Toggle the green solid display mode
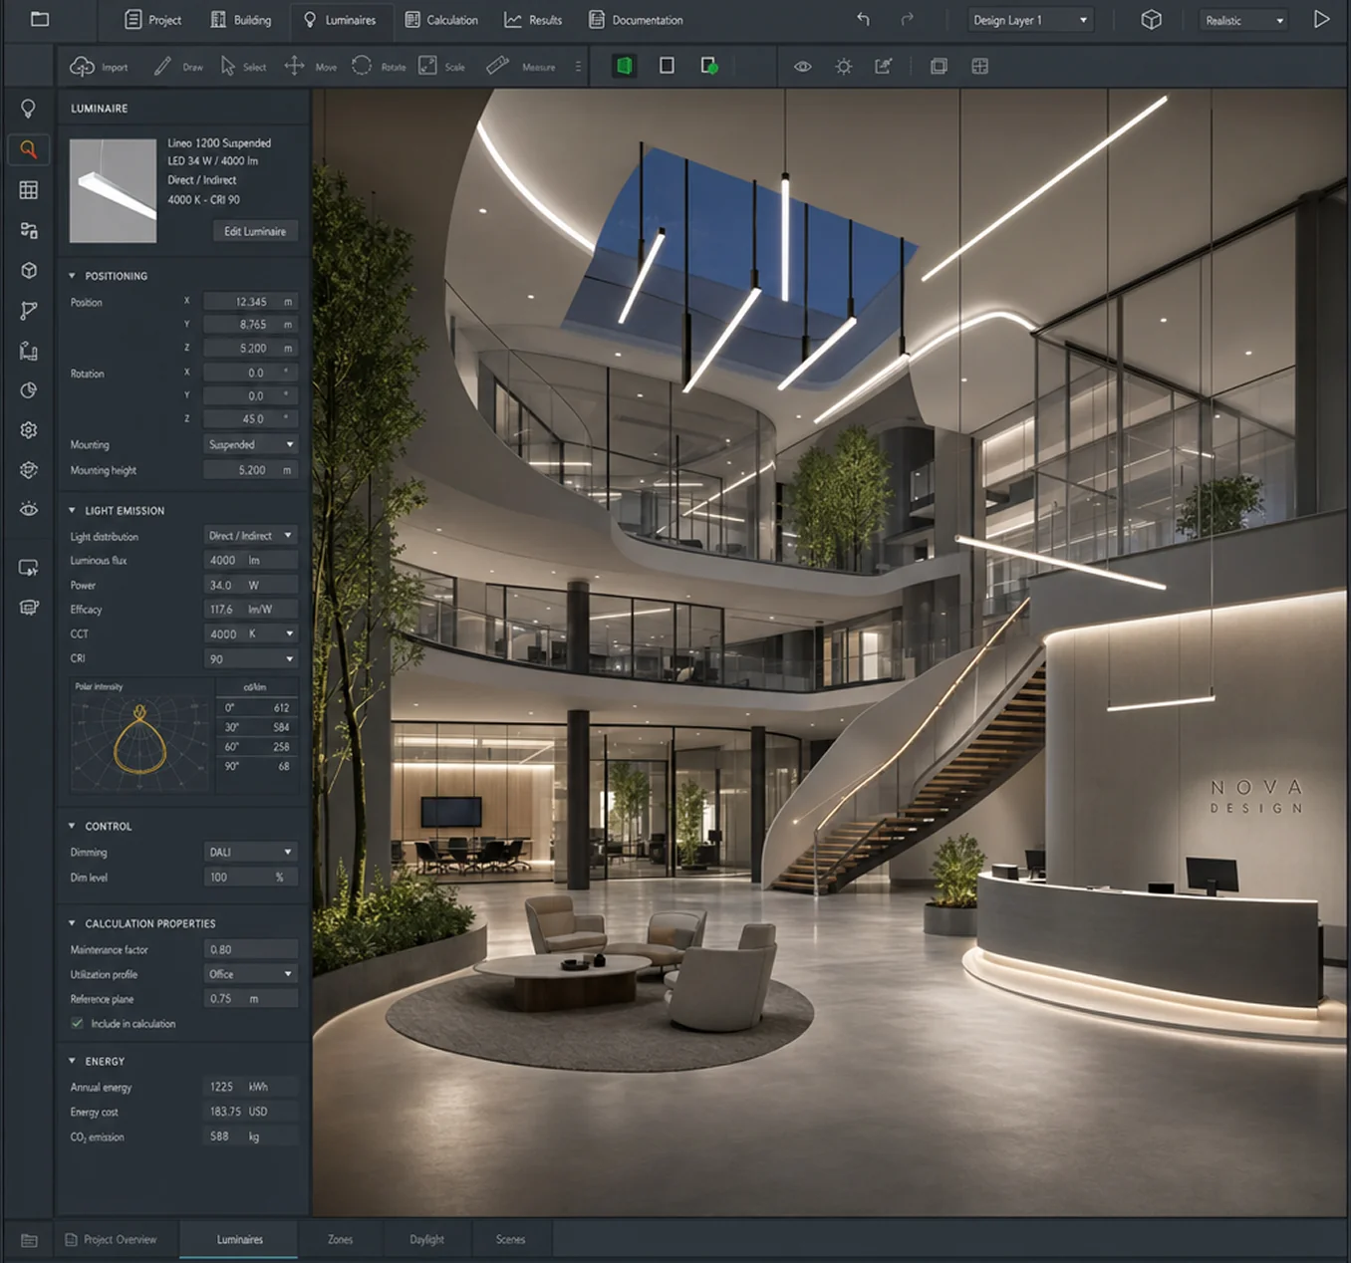 (624, 66)
